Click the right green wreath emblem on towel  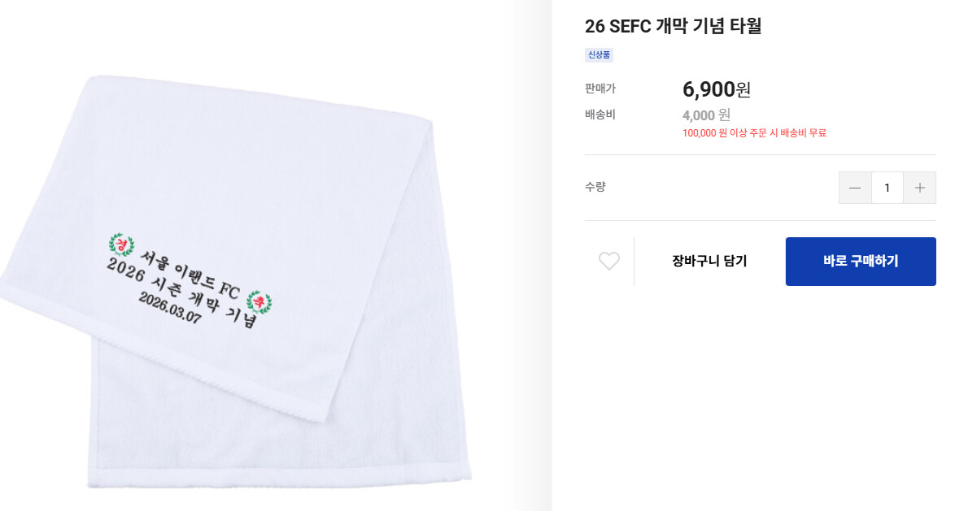(259, 301)
